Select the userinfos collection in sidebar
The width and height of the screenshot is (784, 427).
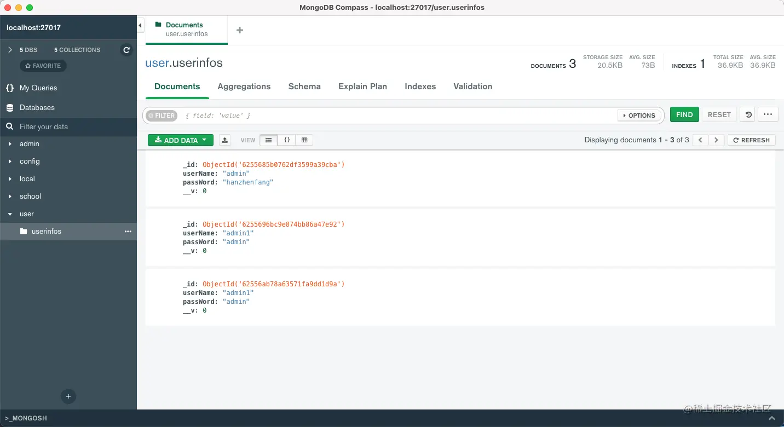[x=68, y=232]
